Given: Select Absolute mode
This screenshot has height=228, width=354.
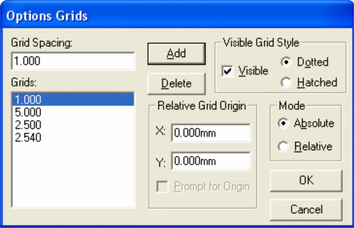Looking at the screenshot, I should point(284,123).
